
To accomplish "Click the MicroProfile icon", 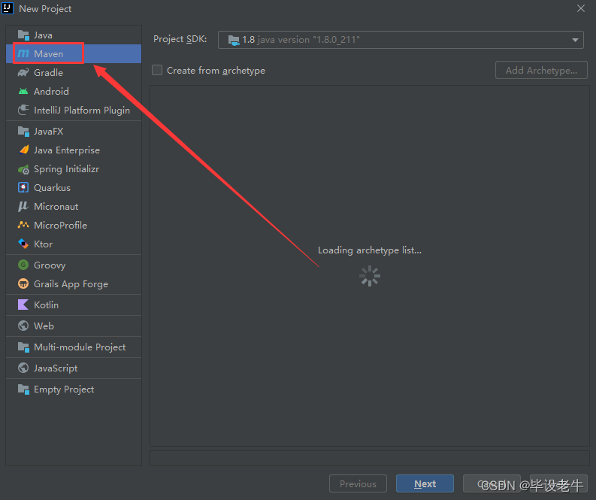I will pyautogui.click(x=23, y=225).
